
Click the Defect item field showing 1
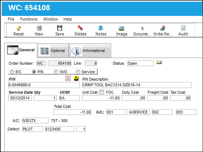[x=81, y=129]
